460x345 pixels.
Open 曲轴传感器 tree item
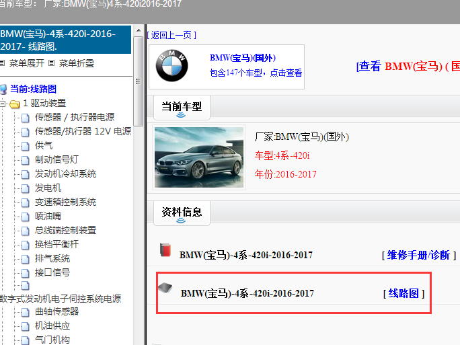coord(57,311)
